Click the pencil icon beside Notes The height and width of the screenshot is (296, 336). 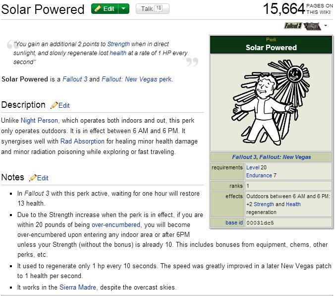33,178
